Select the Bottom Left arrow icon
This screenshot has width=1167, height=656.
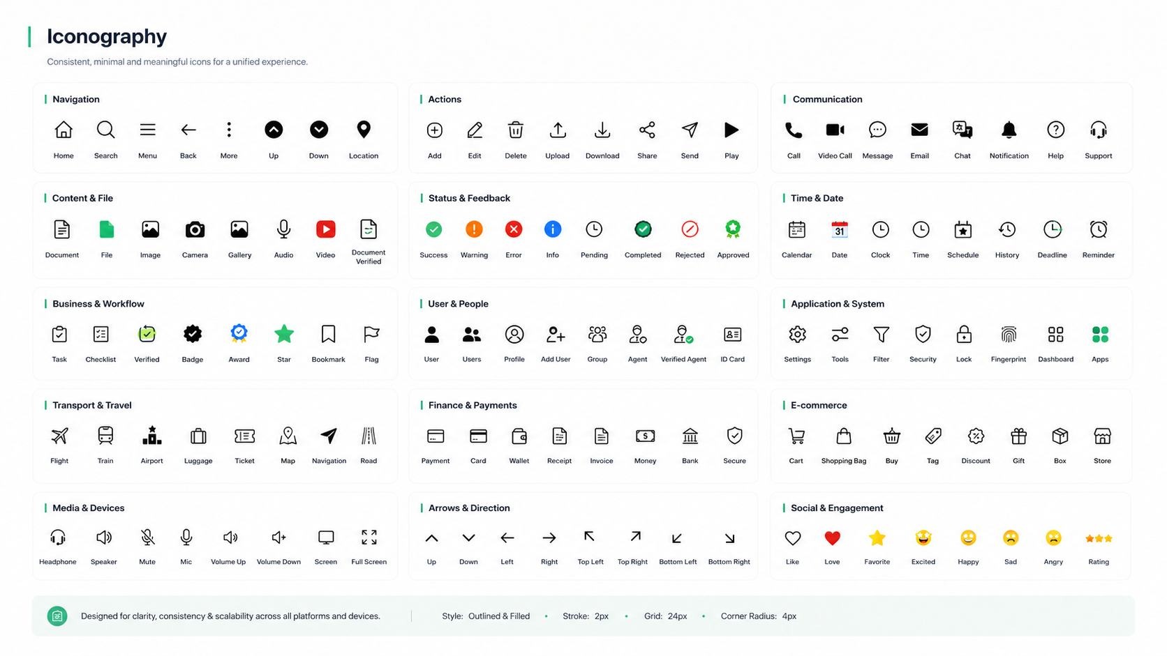tap(676, 538)
